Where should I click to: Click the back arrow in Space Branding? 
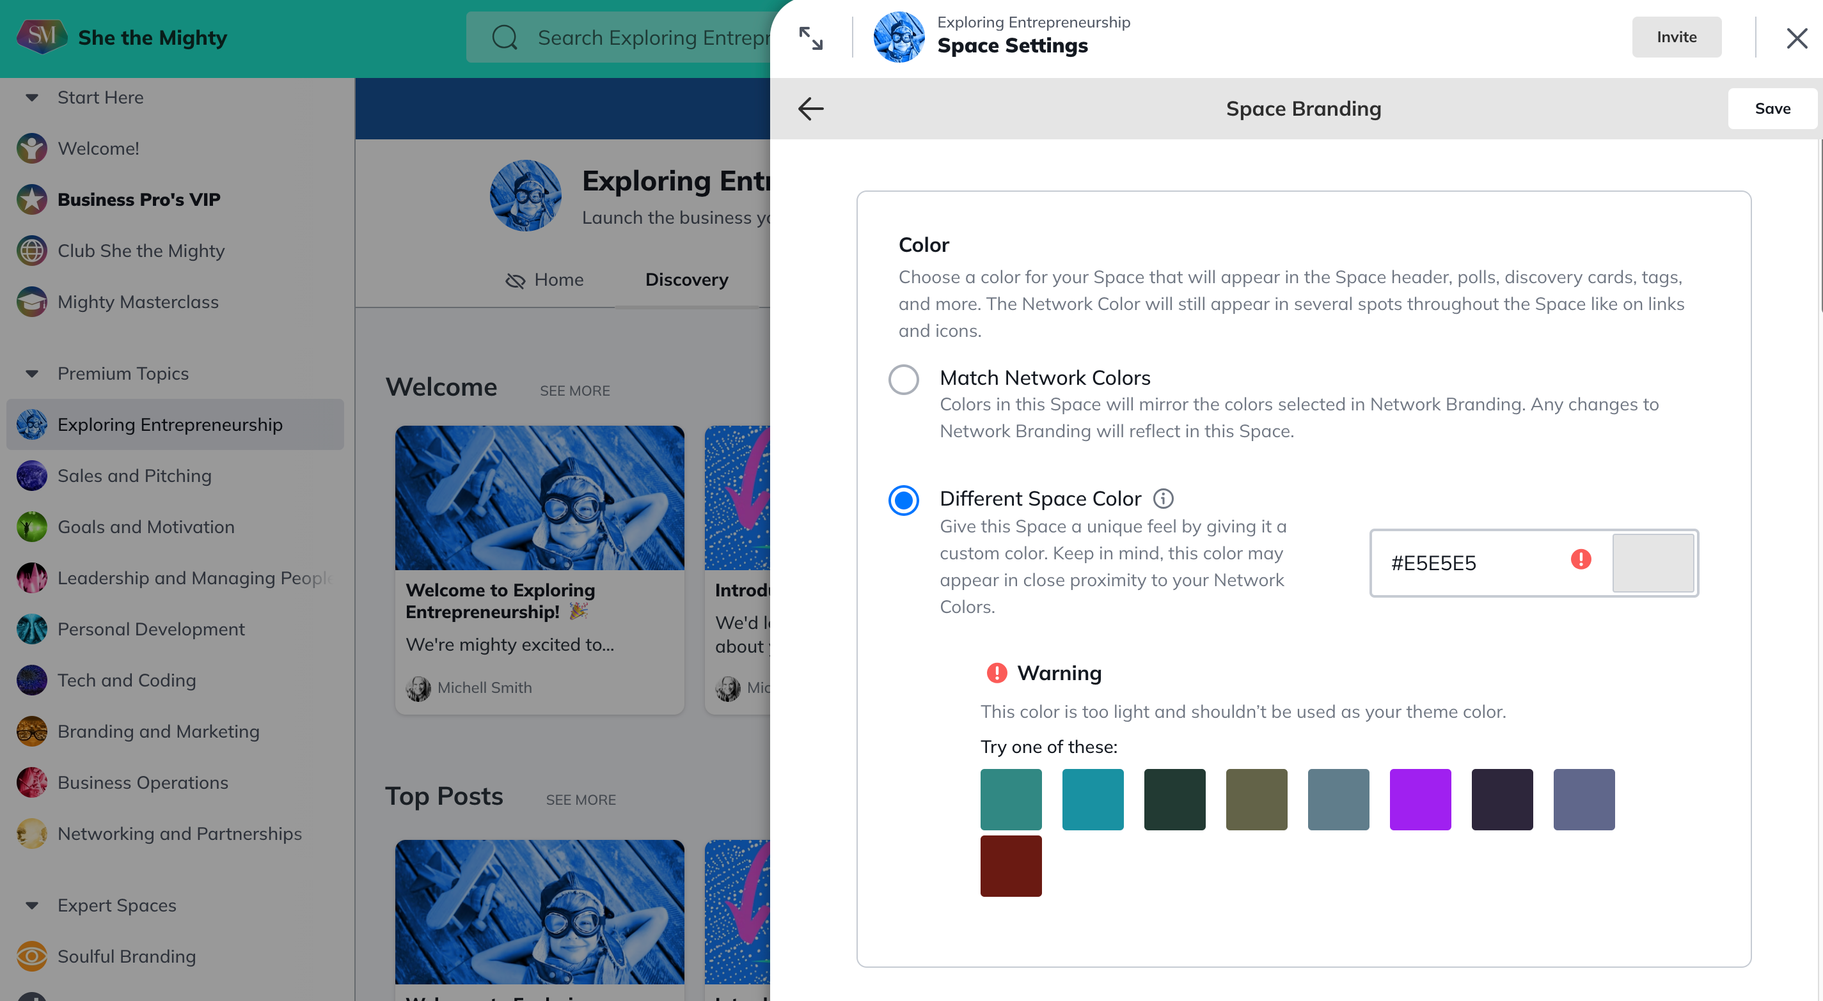click(x=810, y=109)
